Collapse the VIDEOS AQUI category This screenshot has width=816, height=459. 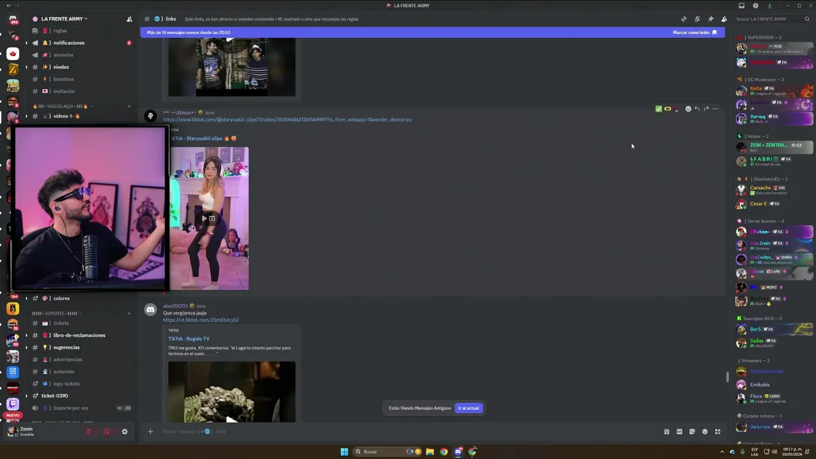point(62,106)
